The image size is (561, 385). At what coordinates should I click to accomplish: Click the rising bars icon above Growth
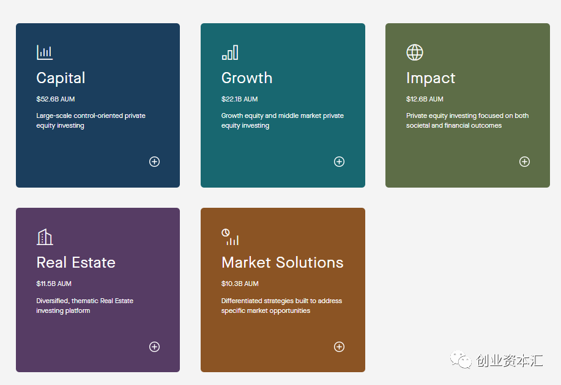[x=230, y=53]
